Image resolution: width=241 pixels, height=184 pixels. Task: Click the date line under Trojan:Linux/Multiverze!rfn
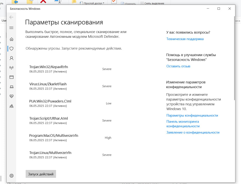[48, 157]
